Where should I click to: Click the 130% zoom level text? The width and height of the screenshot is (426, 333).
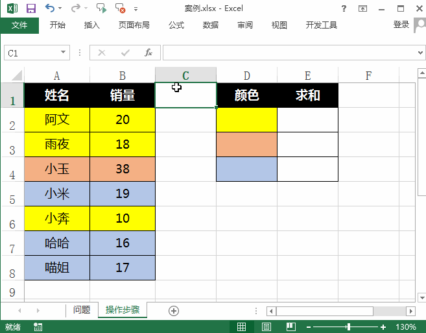click(x=406, y=327)
